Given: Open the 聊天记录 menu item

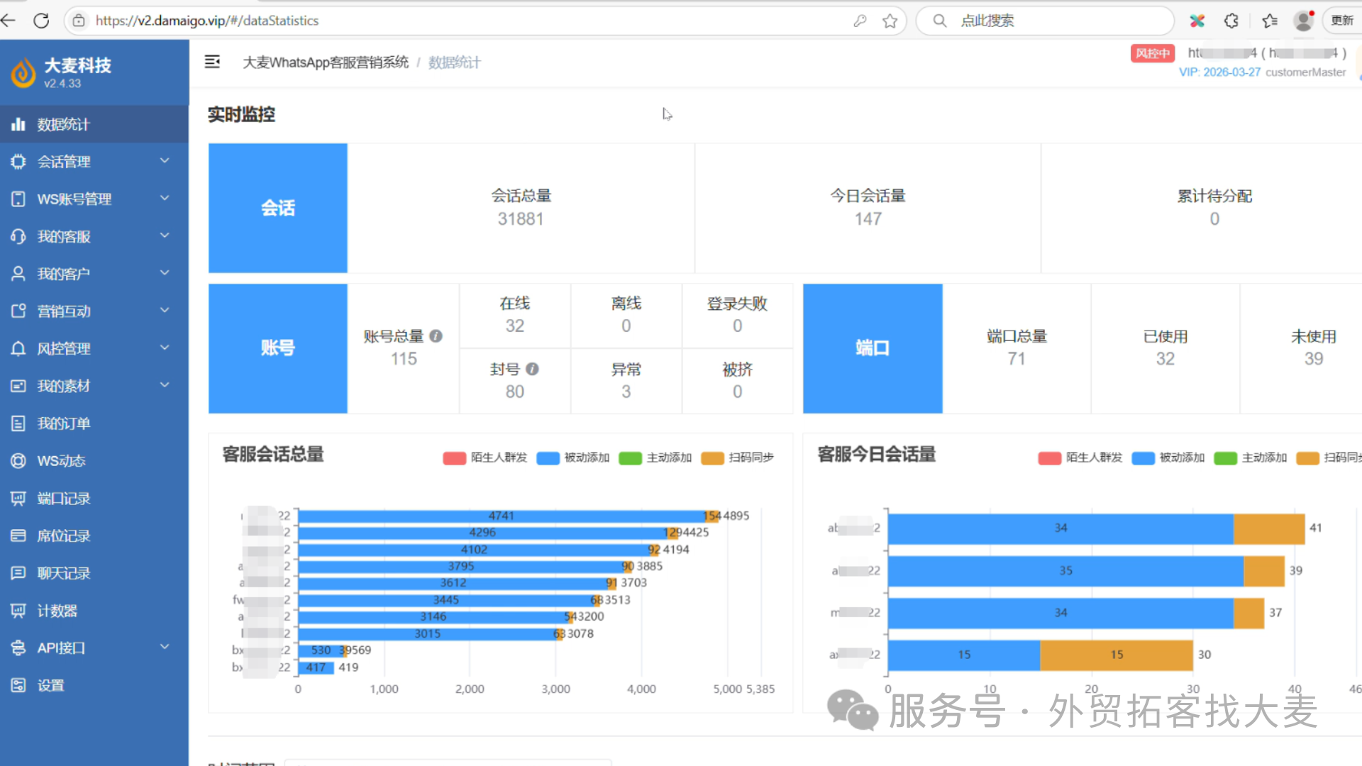Looking at the screenshot, I should pyautogui.click(x=94, y=573).
